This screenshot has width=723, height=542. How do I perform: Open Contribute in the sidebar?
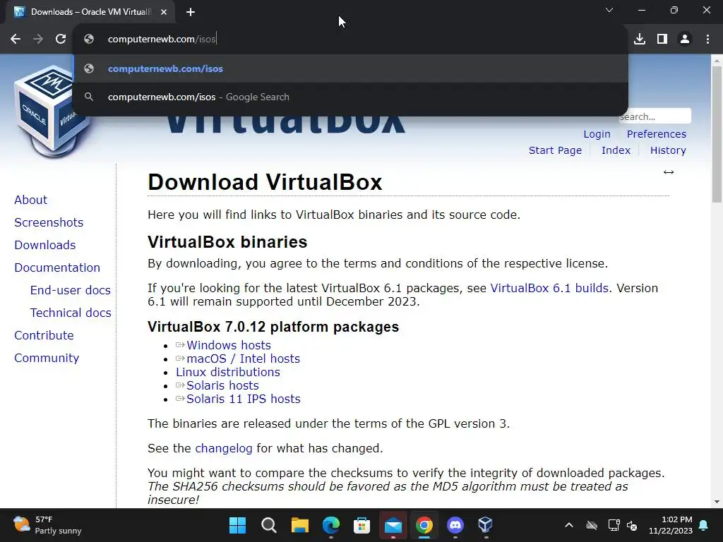tap(44, 335)
